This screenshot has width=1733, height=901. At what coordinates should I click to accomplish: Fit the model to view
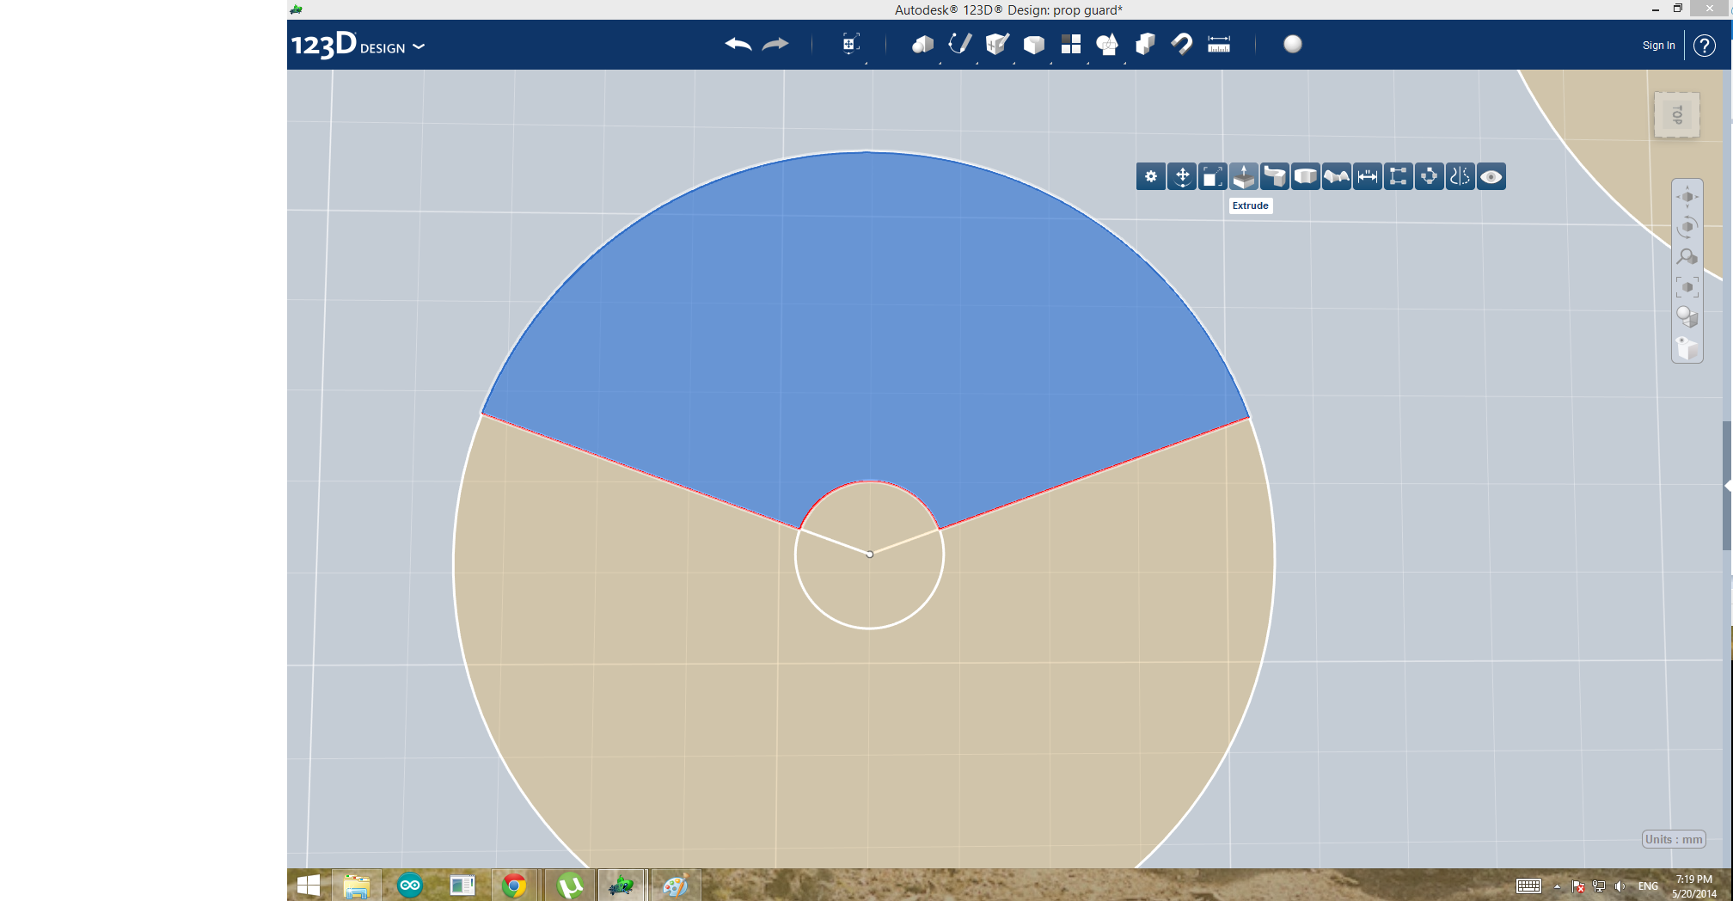pos(1687,287)
